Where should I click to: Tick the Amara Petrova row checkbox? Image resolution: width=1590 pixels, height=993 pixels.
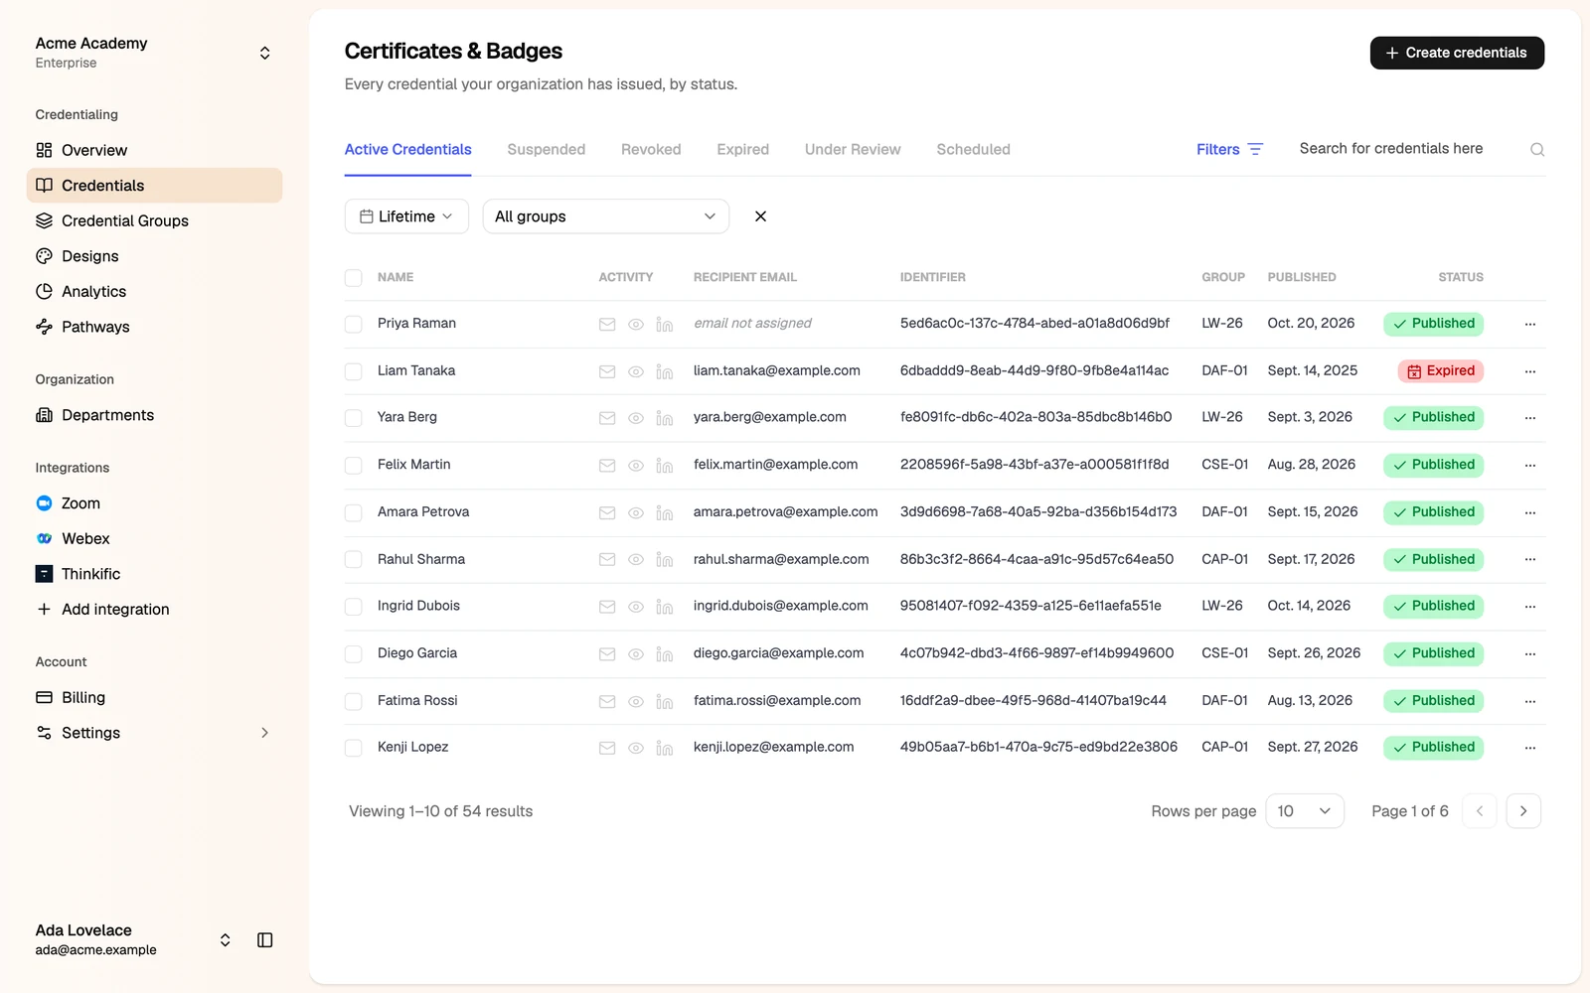pos(353,512)
